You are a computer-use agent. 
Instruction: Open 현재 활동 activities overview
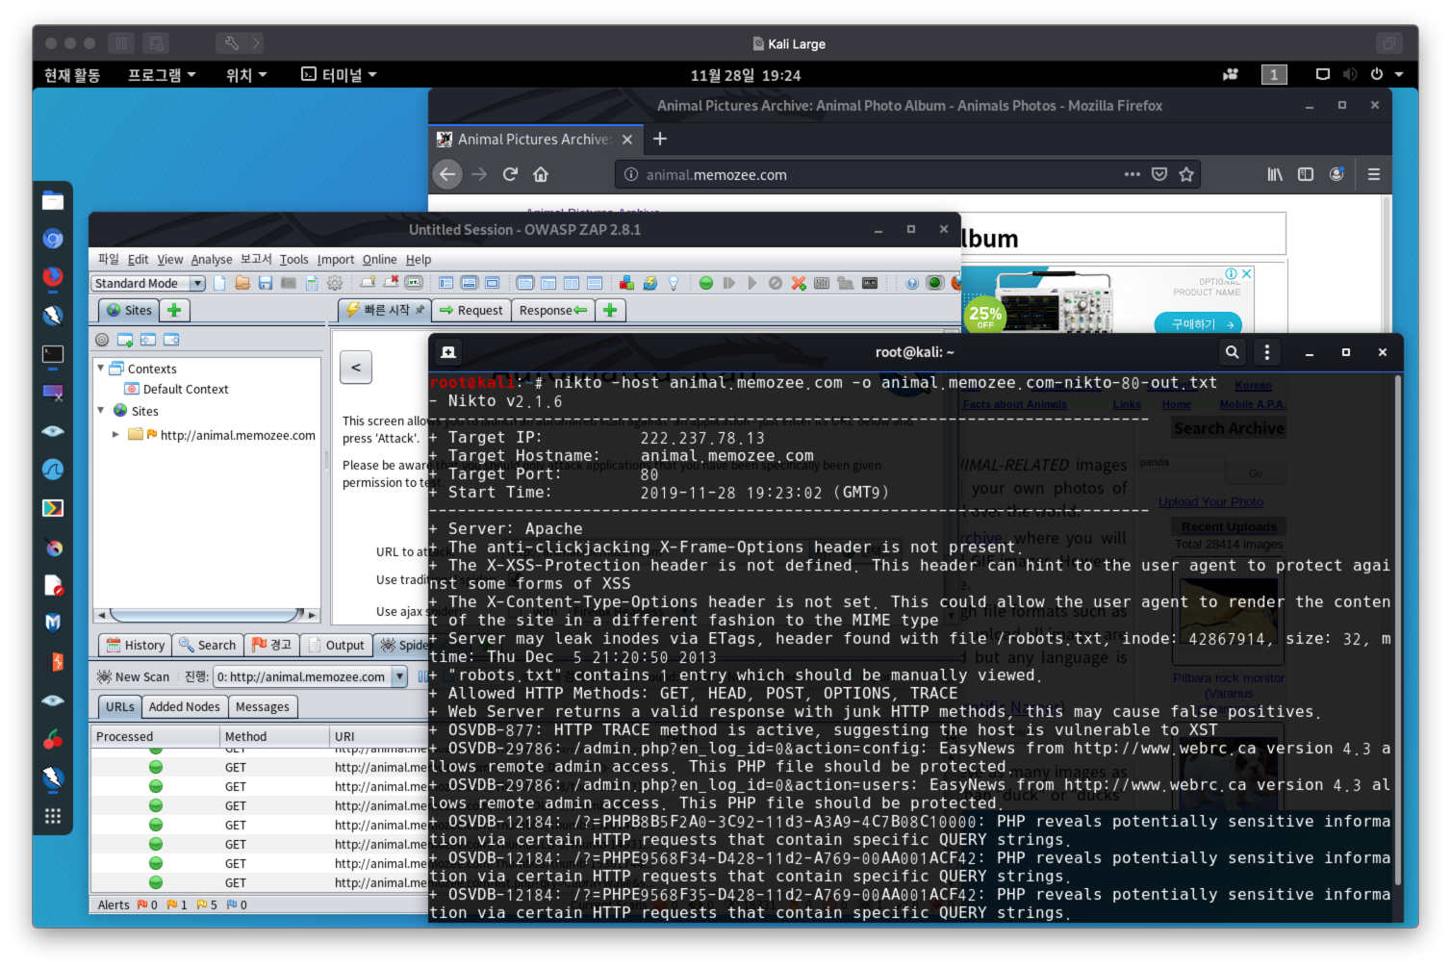(x=72, y=74)
